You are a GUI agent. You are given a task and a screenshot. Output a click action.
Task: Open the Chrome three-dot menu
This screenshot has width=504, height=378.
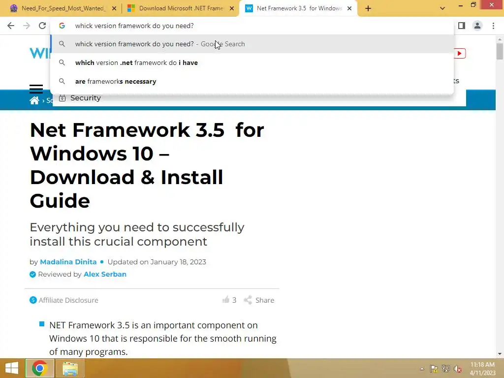click(493, 26)
